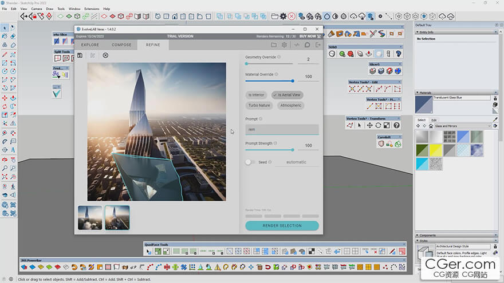Click the green checkmark toolbar icon

pos(57,93)
